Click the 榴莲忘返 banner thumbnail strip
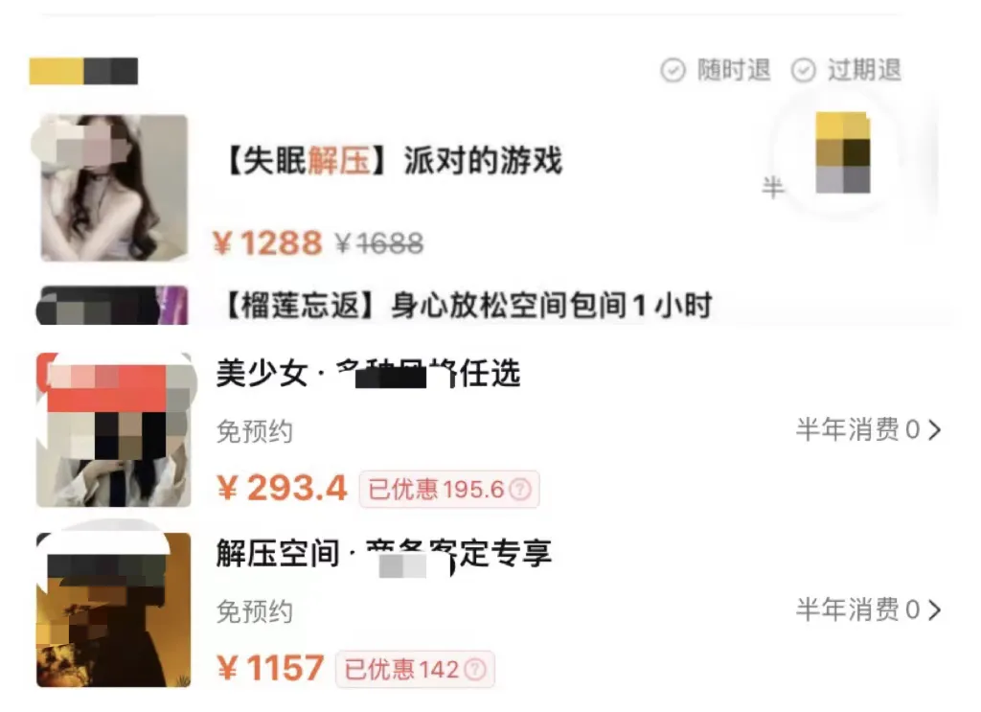 (x=112, y=306)
